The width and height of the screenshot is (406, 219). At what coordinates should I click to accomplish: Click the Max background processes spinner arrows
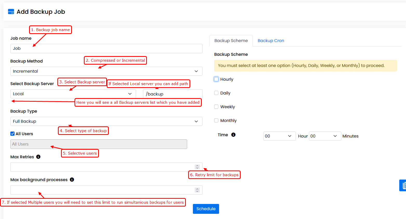(197, 190)
